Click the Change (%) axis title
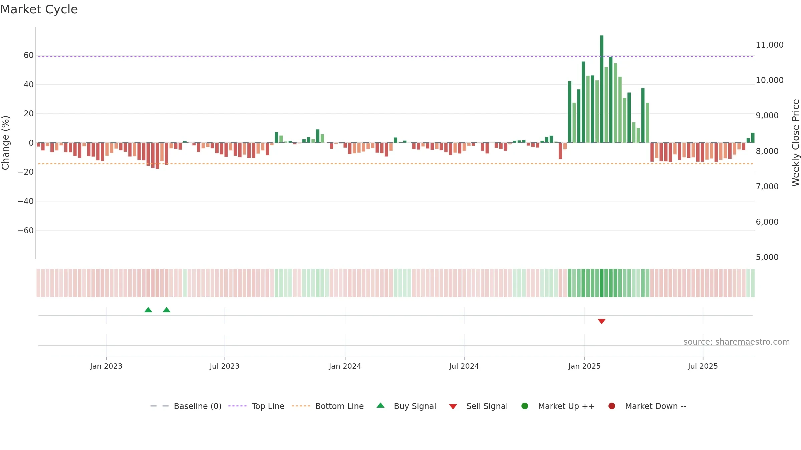Screen dimensions: 801x450 click(5, 143)
